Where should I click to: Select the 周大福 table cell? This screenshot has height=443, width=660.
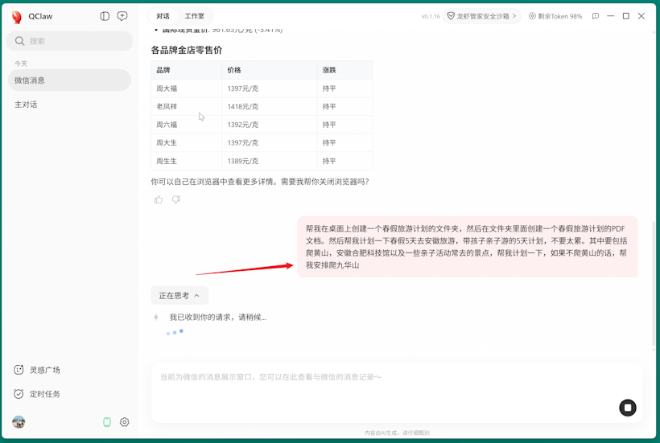[x=187, y=88]
